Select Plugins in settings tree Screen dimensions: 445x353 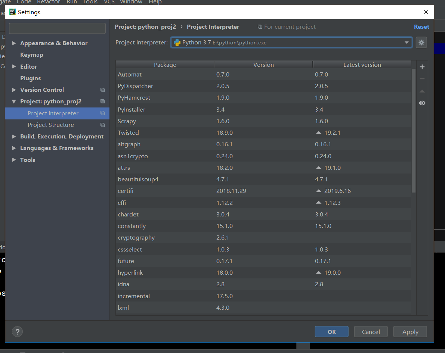[30, 78]
